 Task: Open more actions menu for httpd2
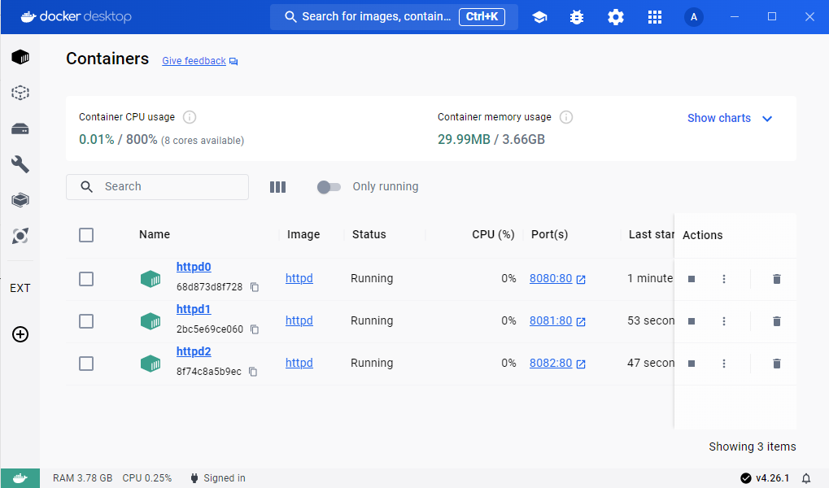pos(724,364)
